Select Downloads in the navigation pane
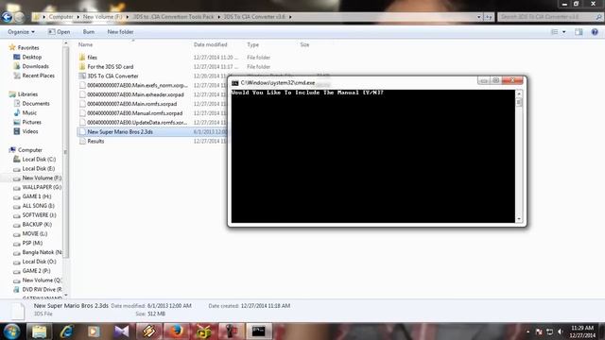The image size is (605, 340). click(35, 66)
